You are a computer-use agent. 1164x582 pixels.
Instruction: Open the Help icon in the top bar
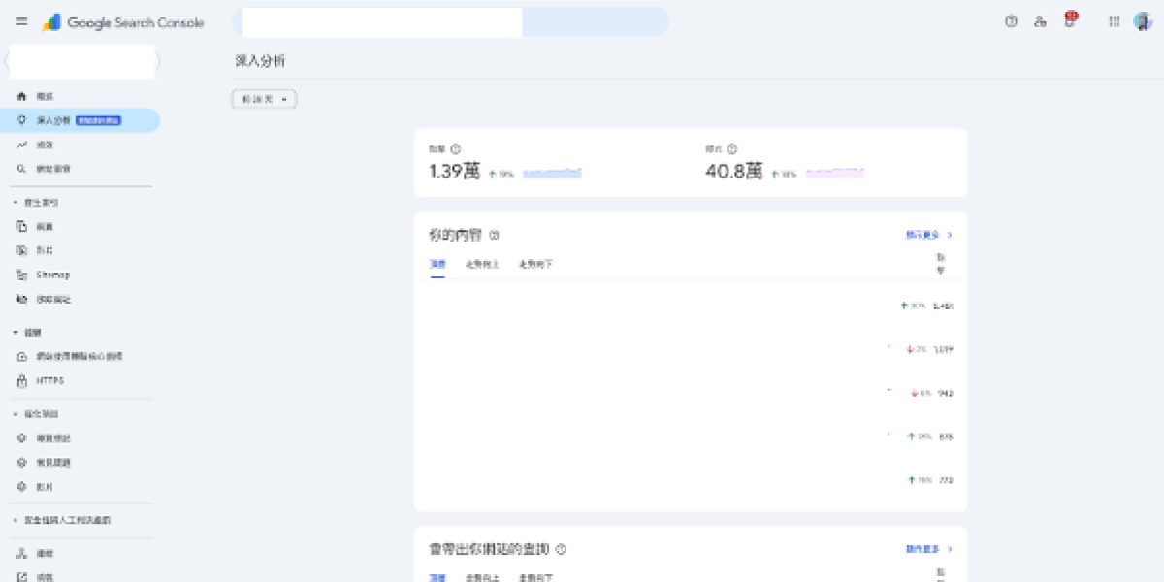1010,20
